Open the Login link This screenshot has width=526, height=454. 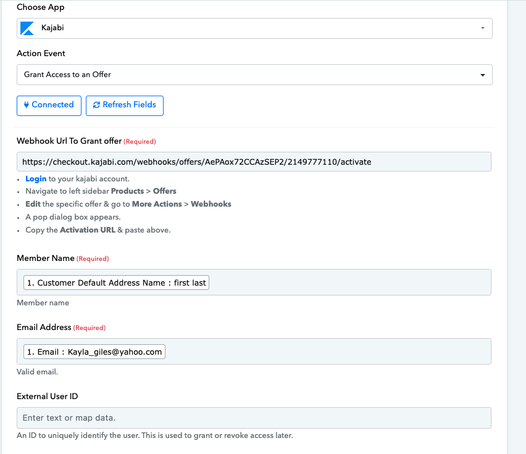coord(36,179)
